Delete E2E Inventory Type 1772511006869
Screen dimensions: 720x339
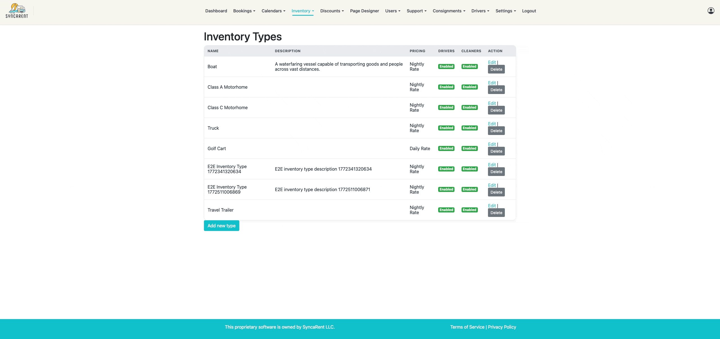click(x=496, y=192)
